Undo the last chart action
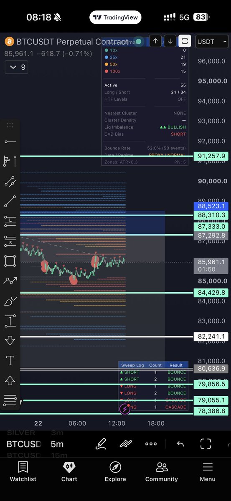Viewport: 231px width, 501px height. click(180, 444)
